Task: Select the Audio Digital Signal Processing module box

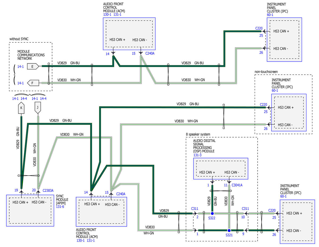Action: [221, 168]
